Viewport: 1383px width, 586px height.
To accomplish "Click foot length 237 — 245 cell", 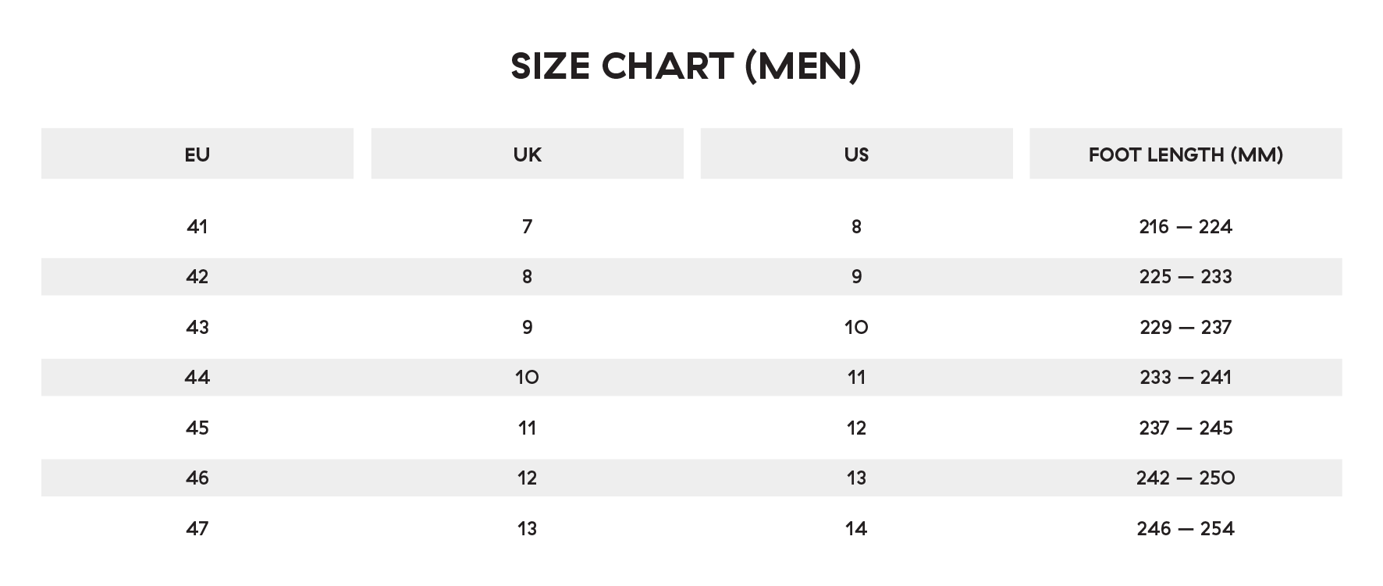I will (1186, 428).
